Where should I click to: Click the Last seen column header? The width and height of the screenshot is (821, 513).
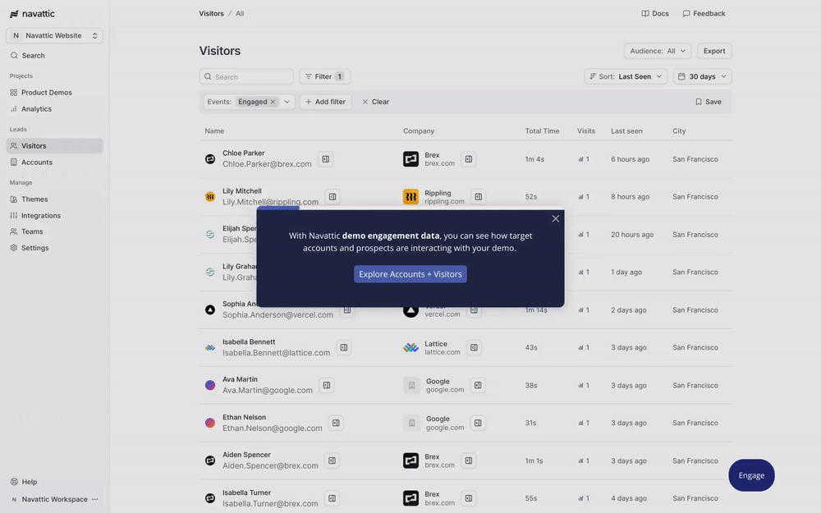tap(626, 131)
